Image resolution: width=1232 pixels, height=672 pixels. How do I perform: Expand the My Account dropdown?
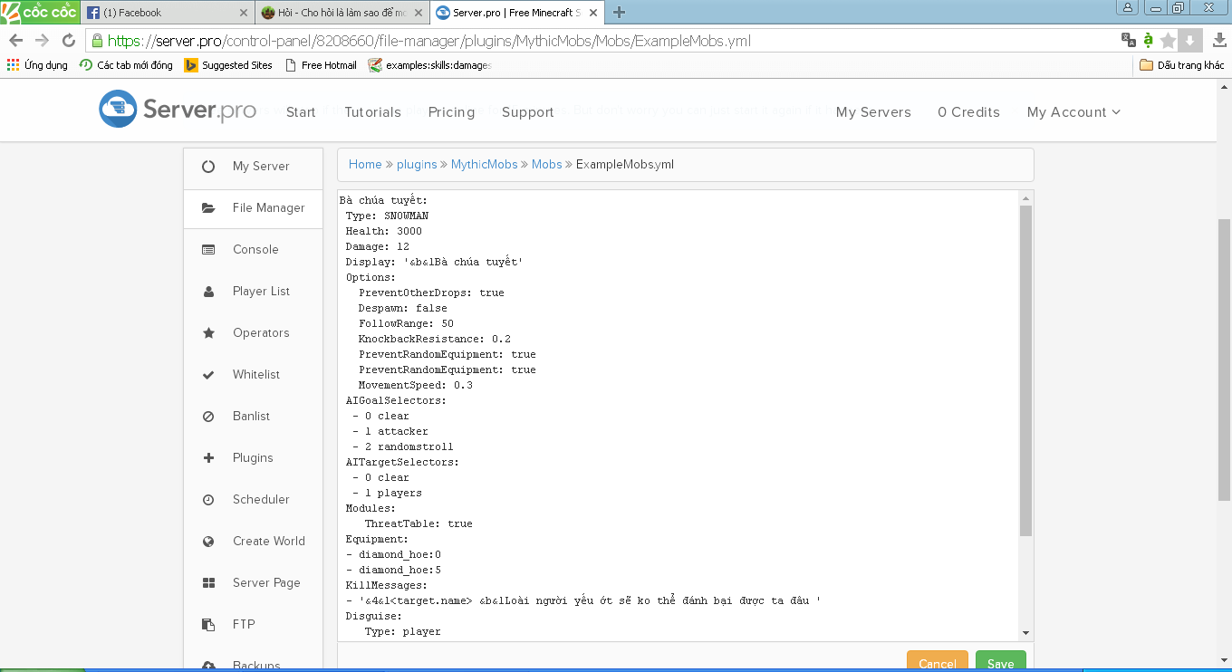[x=1073, y=112]
